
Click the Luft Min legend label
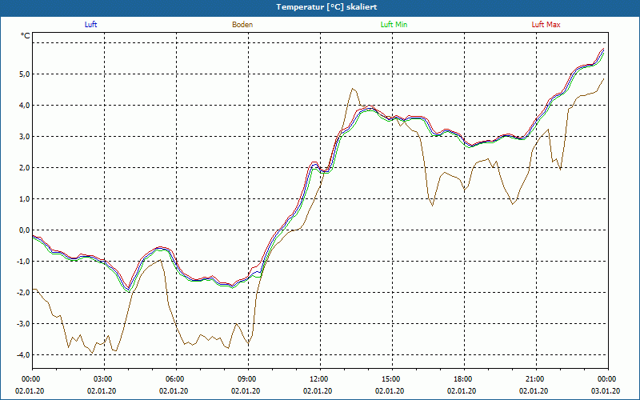click(x=394, y=25)
